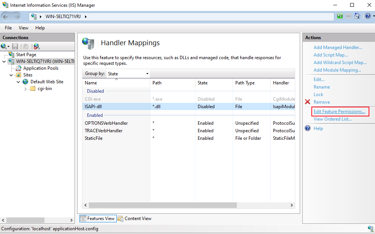The width and height of the screenshot is (375, 234).
Task: Open the Group by State dropdown
Action: point(128,74)
